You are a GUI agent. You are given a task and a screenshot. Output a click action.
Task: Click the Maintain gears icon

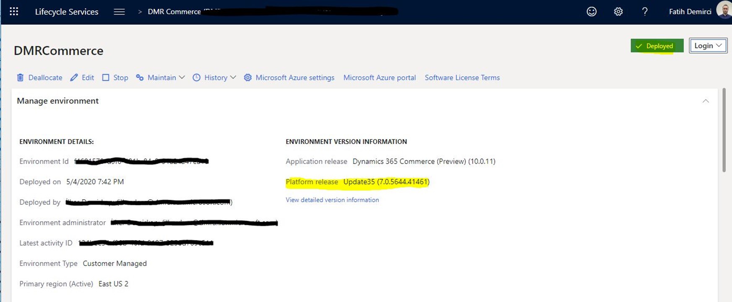click(140, 77)
